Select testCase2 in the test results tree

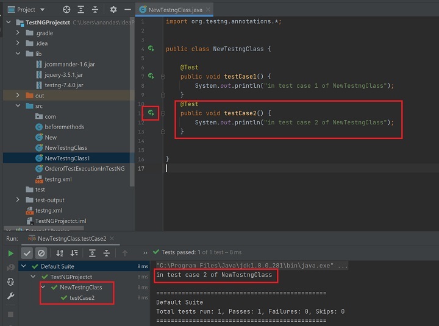(82, 297)
